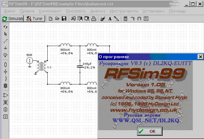
Task: Open the Помощь menu
Action: pyautogui.click(x=177, y=11)
